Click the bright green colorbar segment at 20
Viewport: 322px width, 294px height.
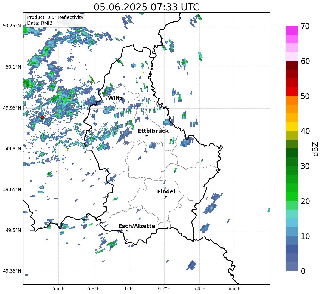tap(292, 196)
